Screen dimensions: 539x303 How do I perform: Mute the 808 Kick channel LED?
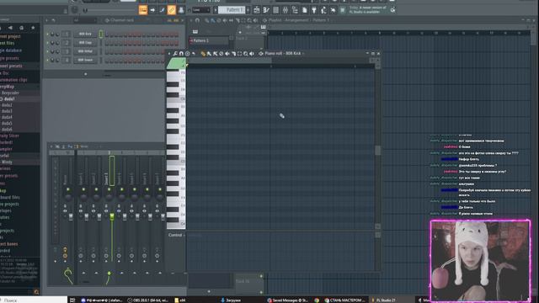[x=47, y=34]
